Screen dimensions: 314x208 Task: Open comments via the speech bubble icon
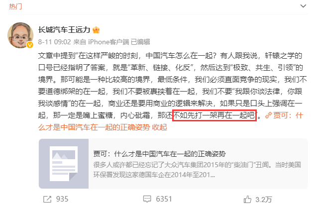click(x=147, y=199)
